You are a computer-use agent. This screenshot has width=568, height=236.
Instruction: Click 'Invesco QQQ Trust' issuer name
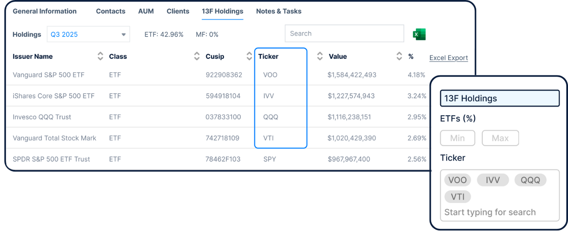coord(42,117)
